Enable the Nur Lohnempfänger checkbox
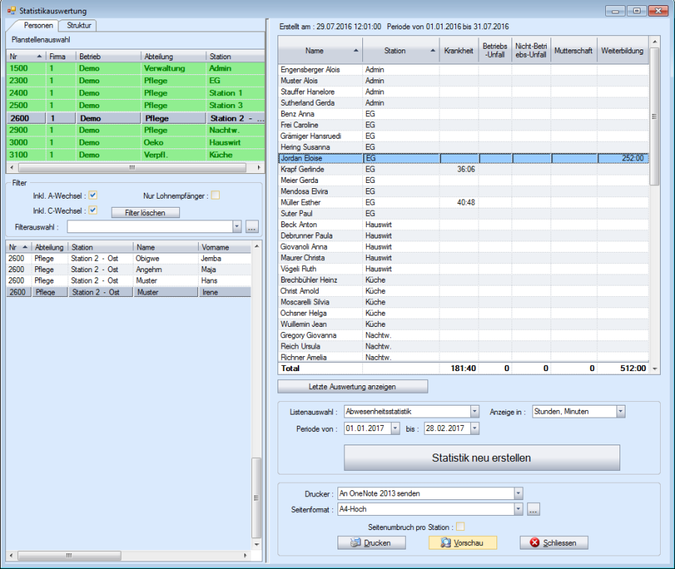The image size is (675, 569). pos(215,196)
